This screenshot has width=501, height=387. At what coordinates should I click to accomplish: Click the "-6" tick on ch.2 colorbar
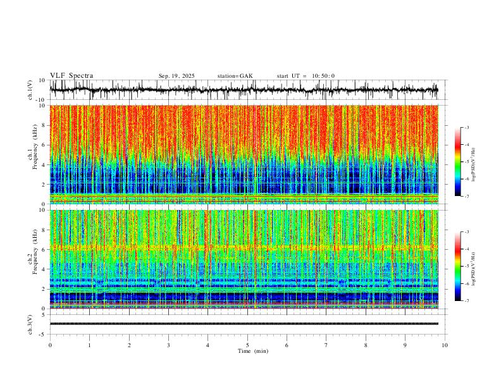pos(467,283)
